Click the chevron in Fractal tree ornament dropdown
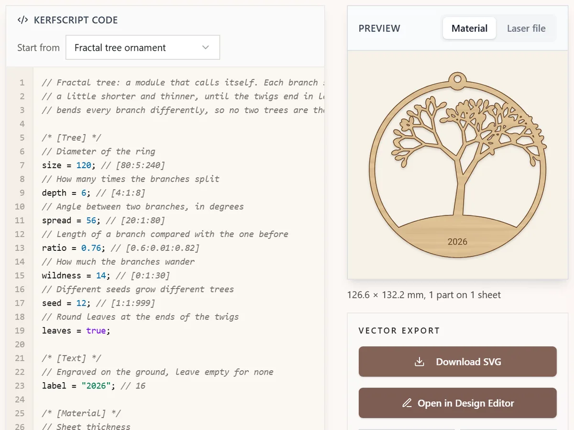The width and height of the screenshot is (574, 430). (206, 47)
